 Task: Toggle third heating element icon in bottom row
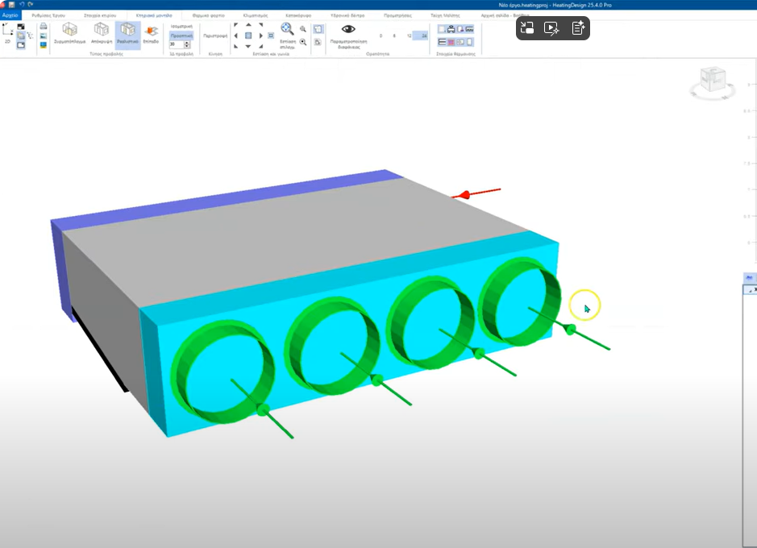(460, 43)
